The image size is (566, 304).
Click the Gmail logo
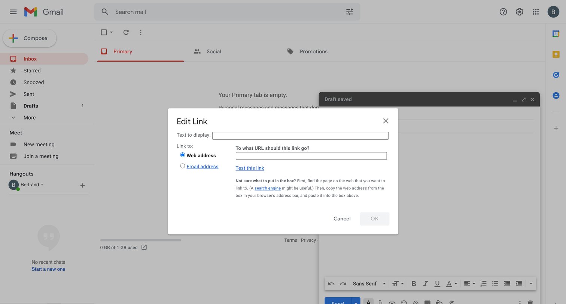(x=44, y=12)
